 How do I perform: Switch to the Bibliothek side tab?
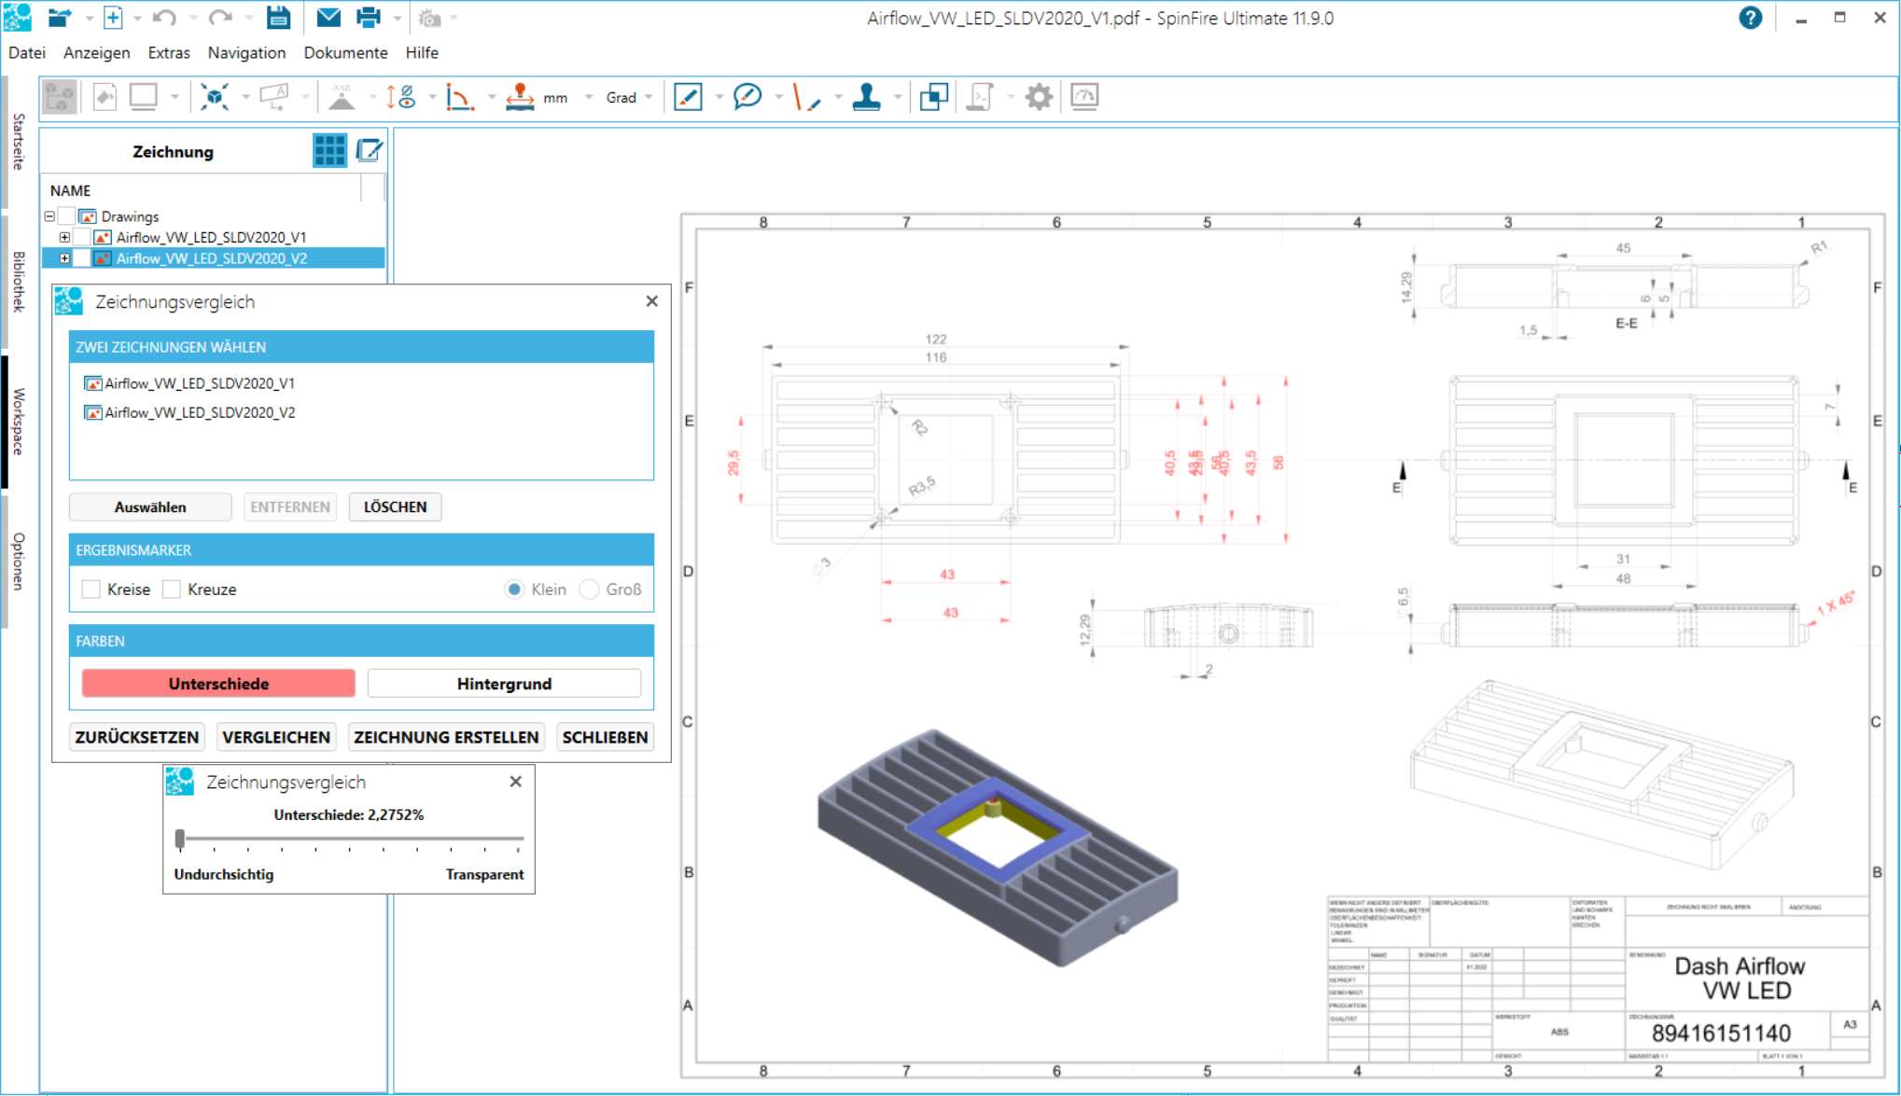pyautogui.click(x=18, y=281)
